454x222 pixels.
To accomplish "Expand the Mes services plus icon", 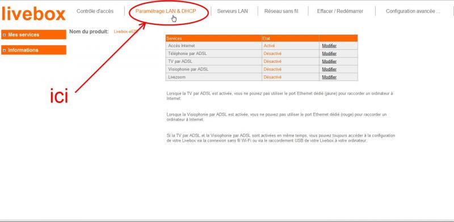I will 5,35.
